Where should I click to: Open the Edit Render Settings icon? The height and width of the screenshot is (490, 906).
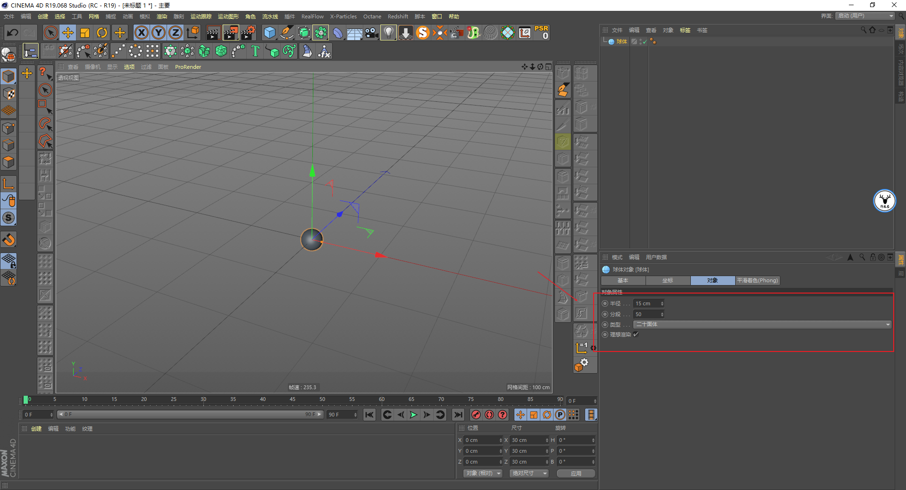[x=248, y=33]
